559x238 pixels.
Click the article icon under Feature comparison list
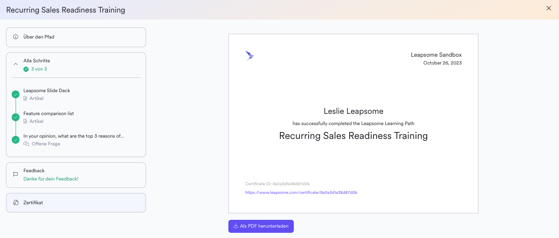click(x=25, y=122)
